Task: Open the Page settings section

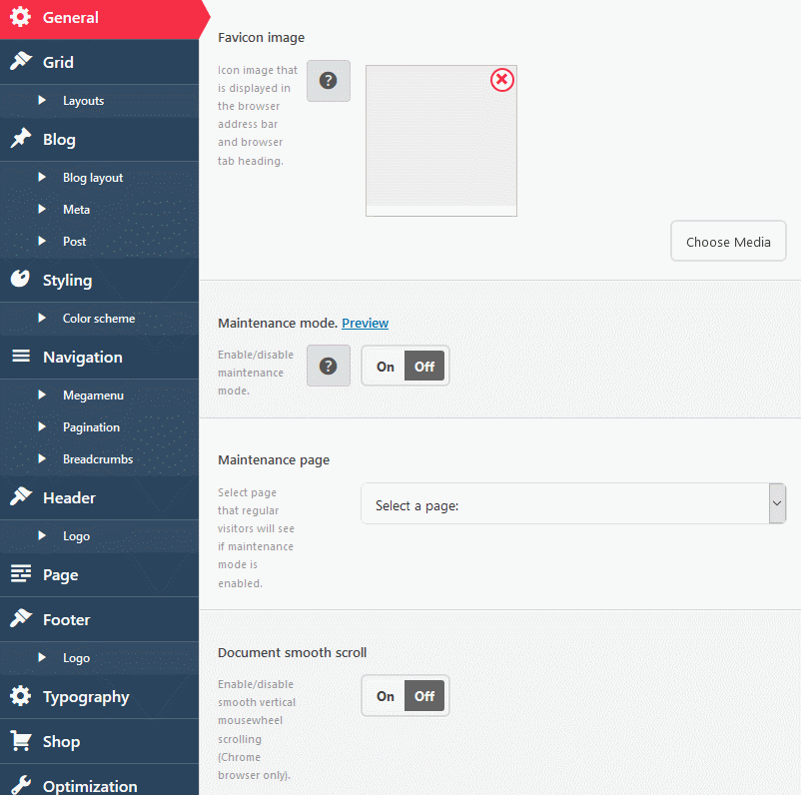Action: pos(100,574)
